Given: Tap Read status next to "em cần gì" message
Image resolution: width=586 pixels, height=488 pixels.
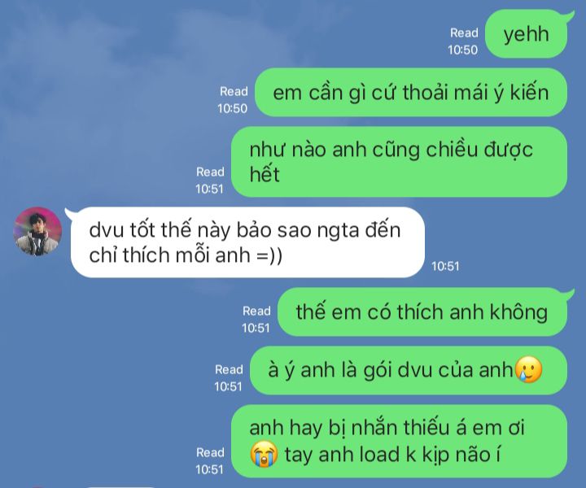Looking at the screenshot, I should pos(233,100).
